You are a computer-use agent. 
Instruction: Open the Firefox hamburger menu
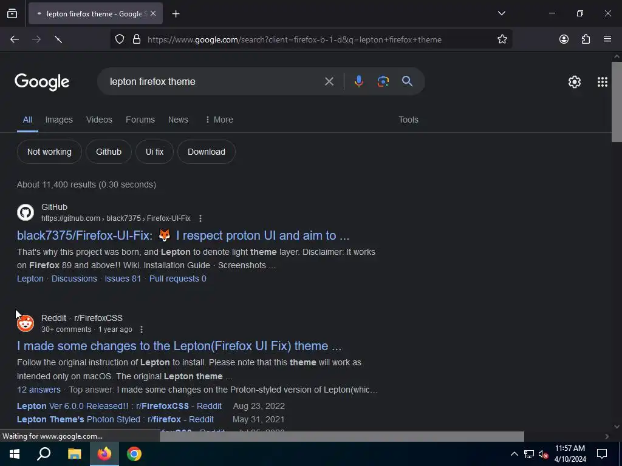[x=607, y=39]
